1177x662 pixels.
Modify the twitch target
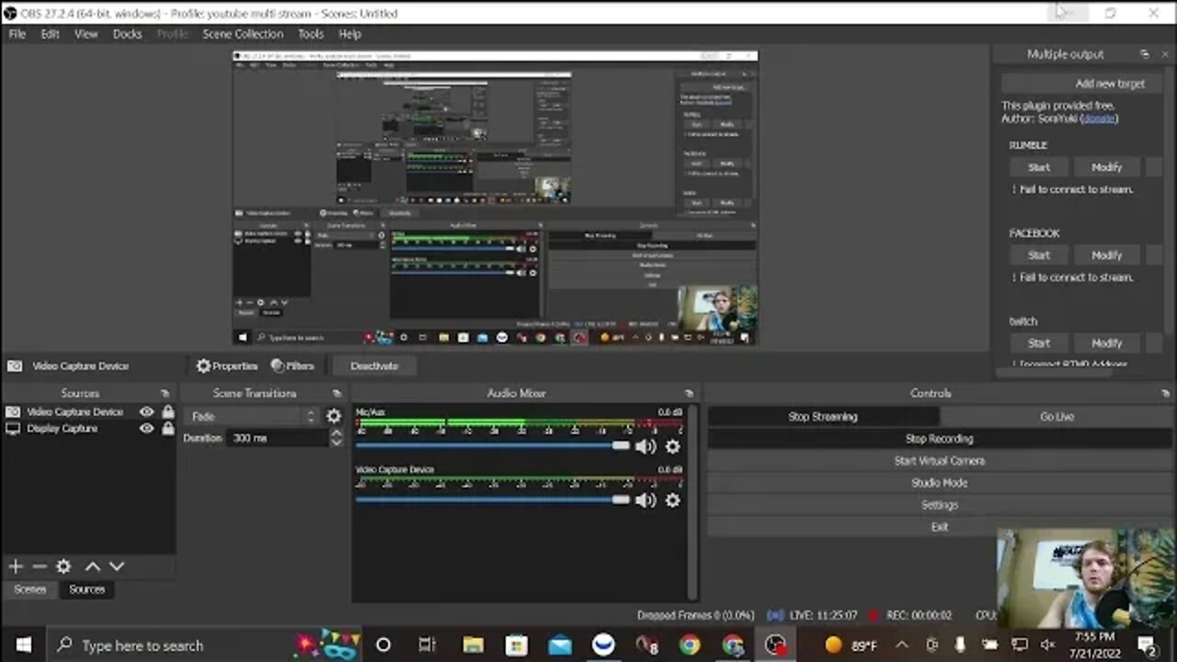coord(1106,343)
